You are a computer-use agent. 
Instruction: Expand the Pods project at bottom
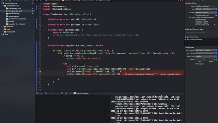pos(1,35)
